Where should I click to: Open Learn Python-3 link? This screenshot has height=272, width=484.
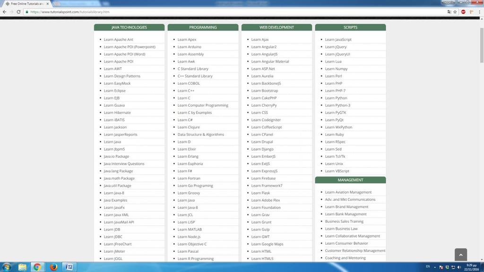(337, 105)
